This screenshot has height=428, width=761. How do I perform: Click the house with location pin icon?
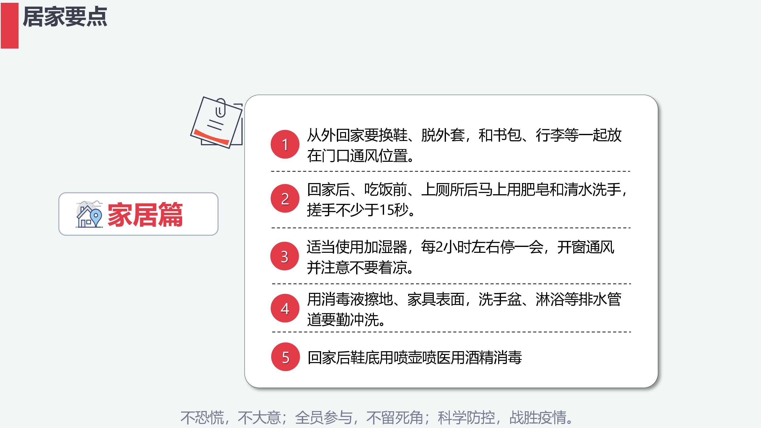pos(89,214)
